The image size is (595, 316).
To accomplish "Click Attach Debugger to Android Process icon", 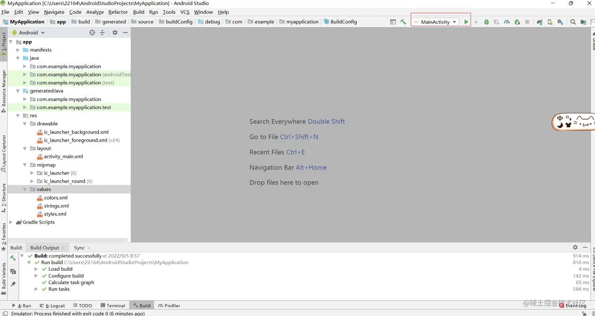I will click(x=517, y=22).
